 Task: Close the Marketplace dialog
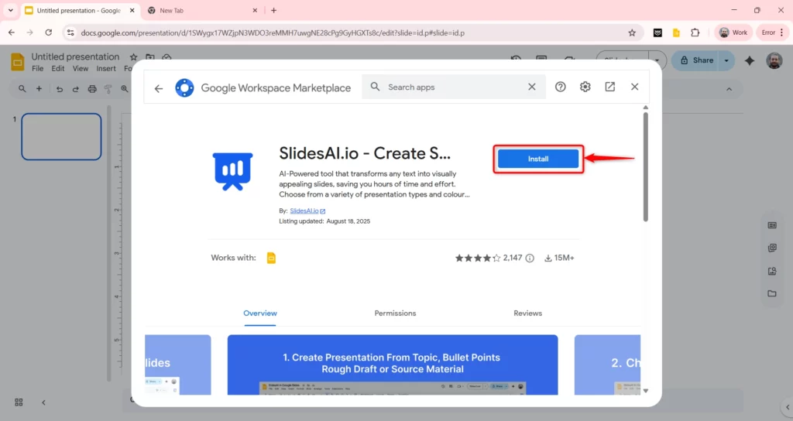click(x=635, y=87)
